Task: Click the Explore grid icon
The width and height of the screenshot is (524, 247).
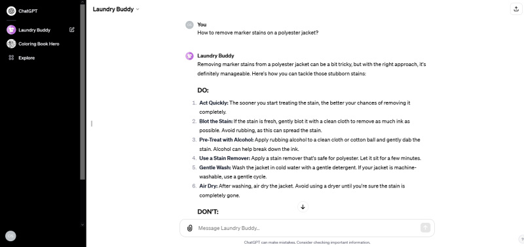Action: click(11, 58)
